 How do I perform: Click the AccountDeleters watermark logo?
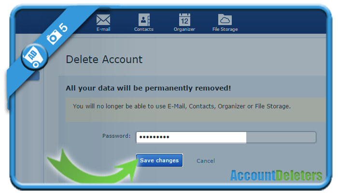(x=276, y=175)
